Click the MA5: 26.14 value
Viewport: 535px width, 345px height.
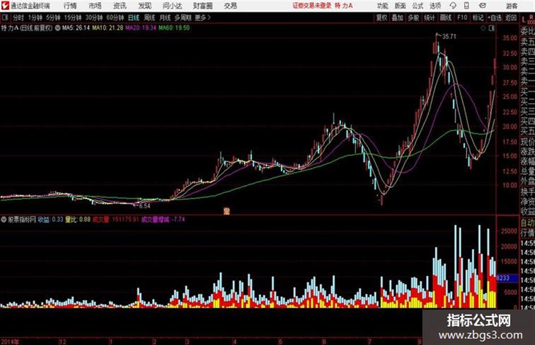coord(76,28)
